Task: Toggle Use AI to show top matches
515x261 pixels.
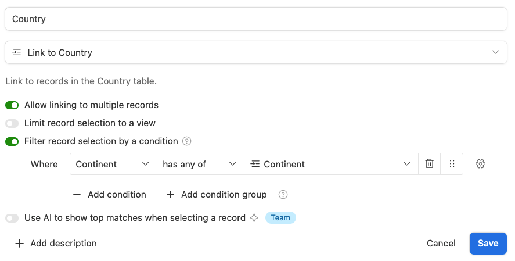Action: 12,218
